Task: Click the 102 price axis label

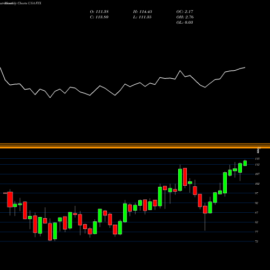Action: [x=257, y=184]
